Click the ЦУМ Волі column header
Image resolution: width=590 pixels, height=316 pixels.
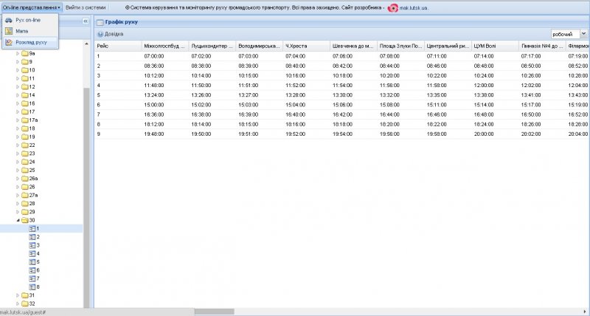coord(494,46)
